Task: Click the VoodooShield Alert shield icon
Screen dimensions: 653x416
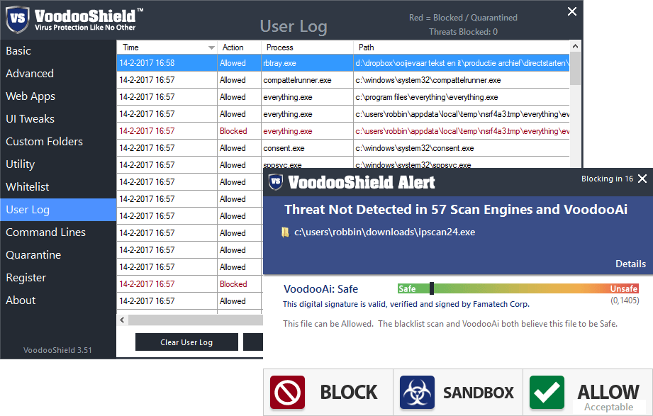Action: [x=276, y=181]
